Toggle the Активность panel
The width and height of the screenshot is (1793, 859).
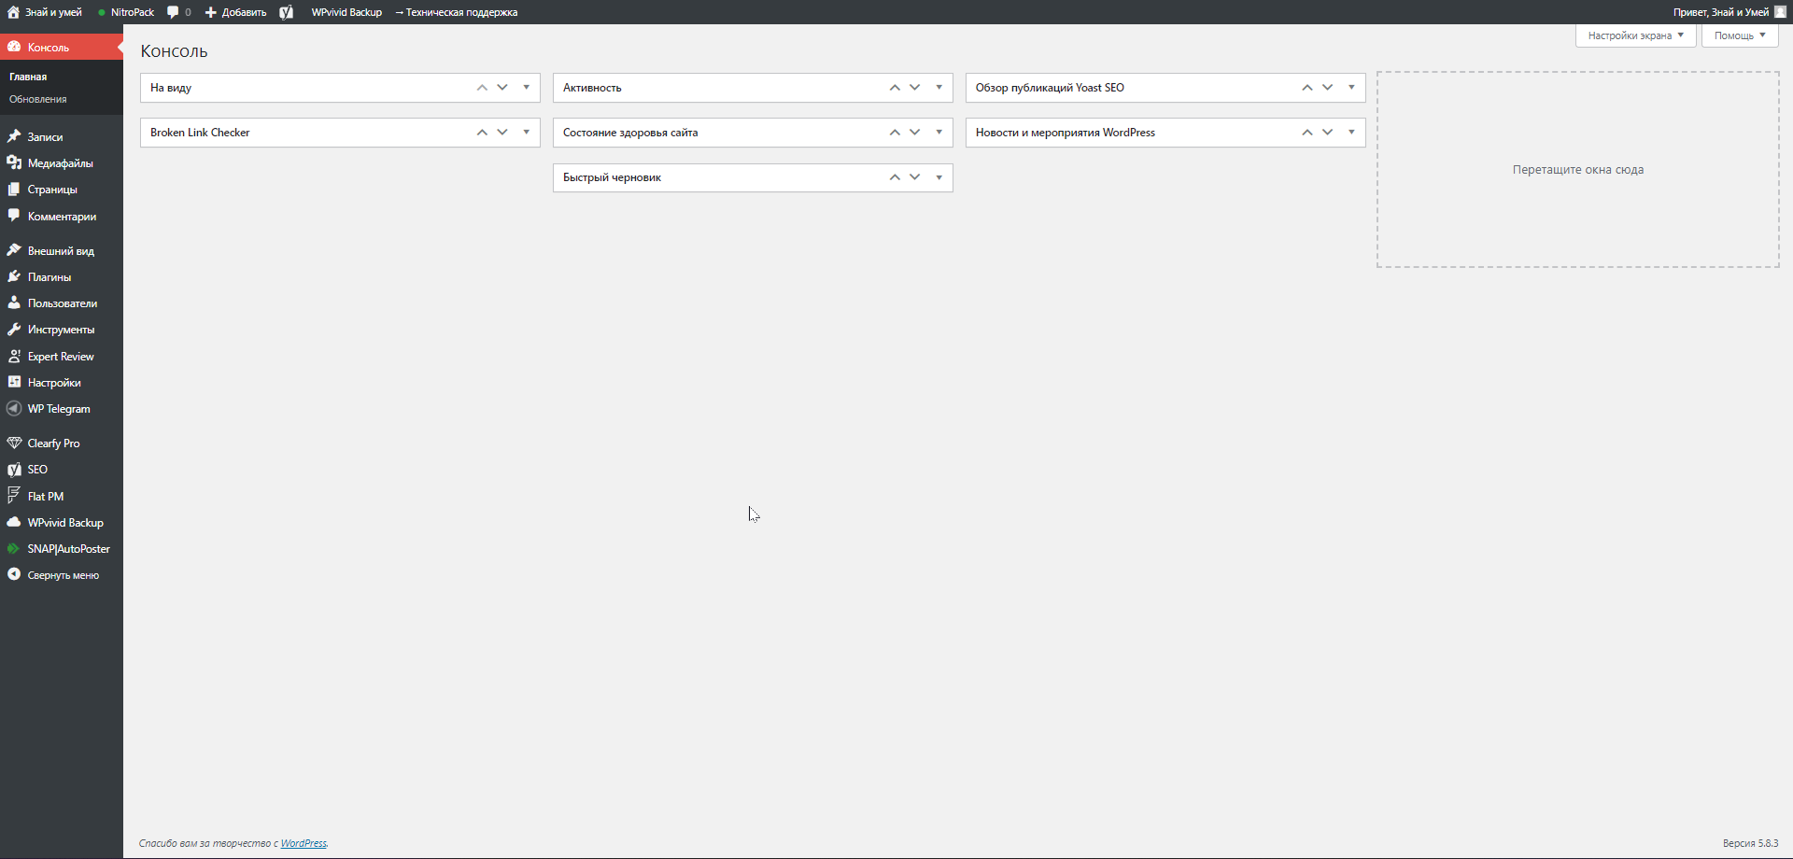pyautogui.click(x=939, y=88)
